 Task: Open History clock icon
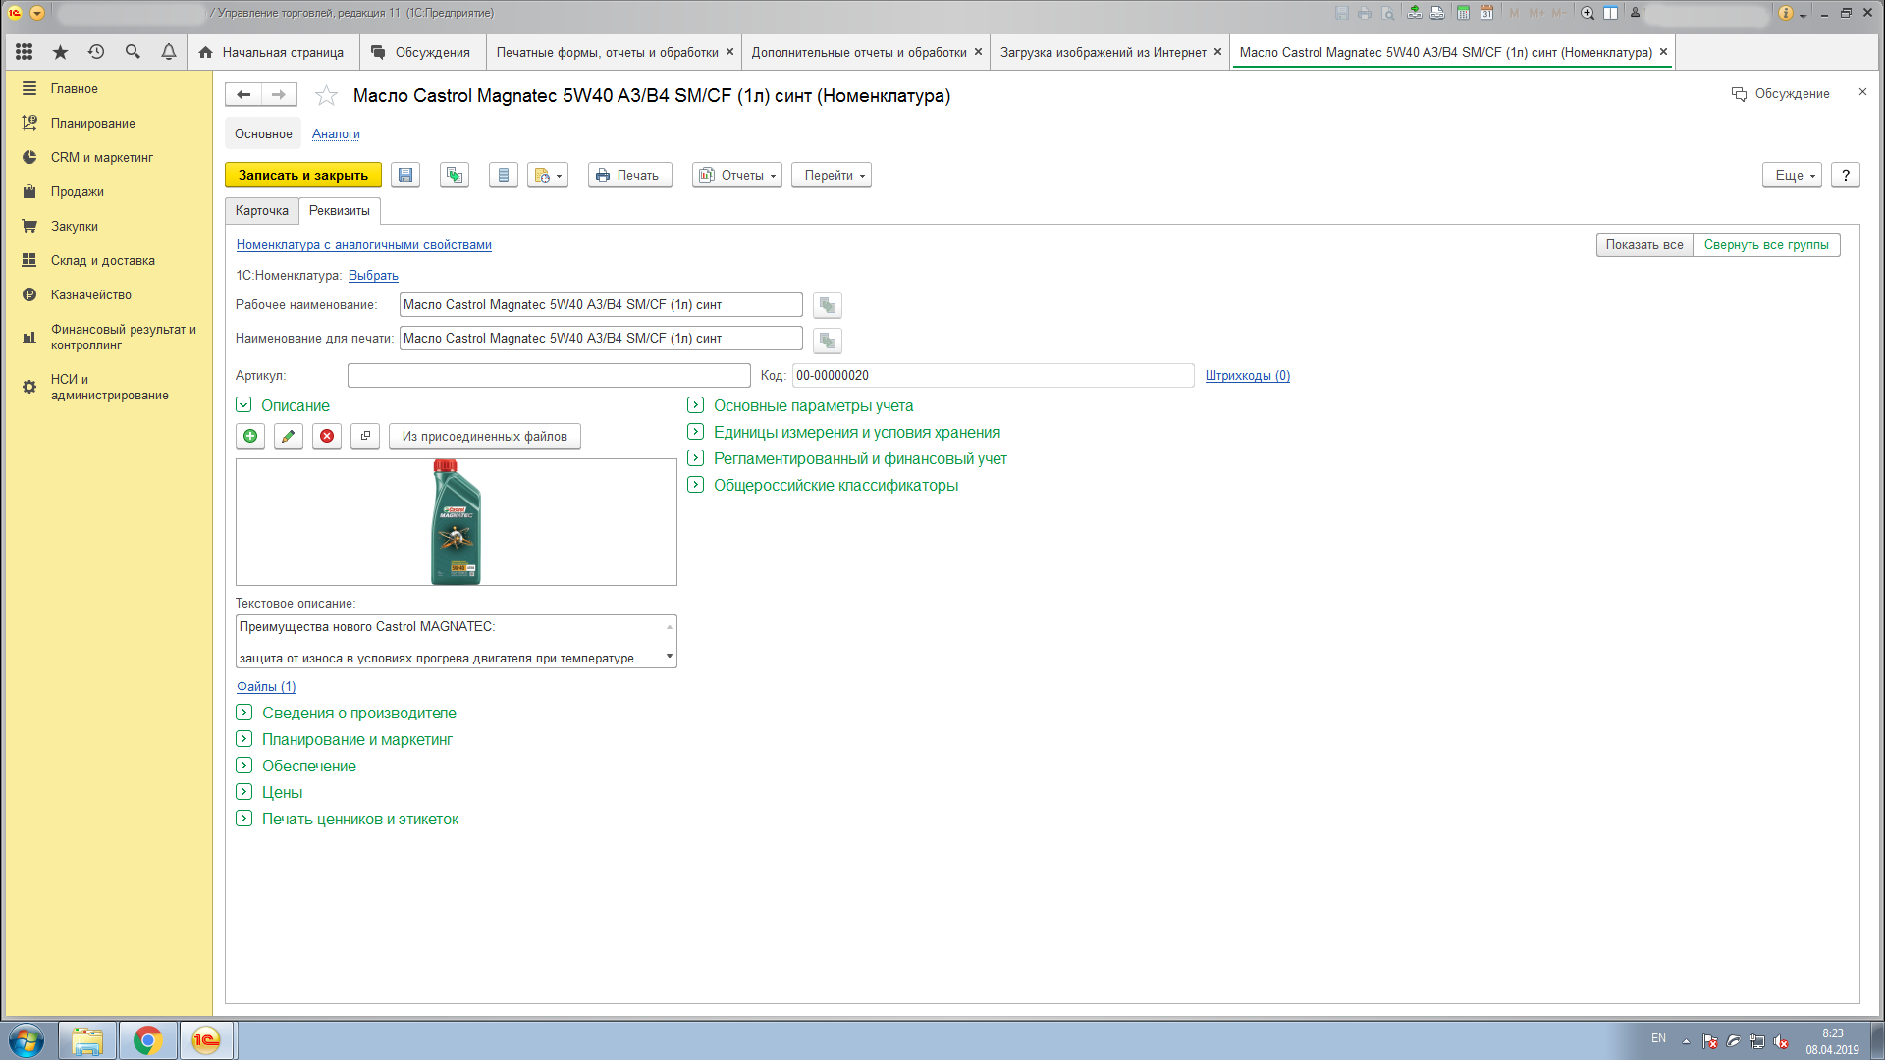(96, 52)
